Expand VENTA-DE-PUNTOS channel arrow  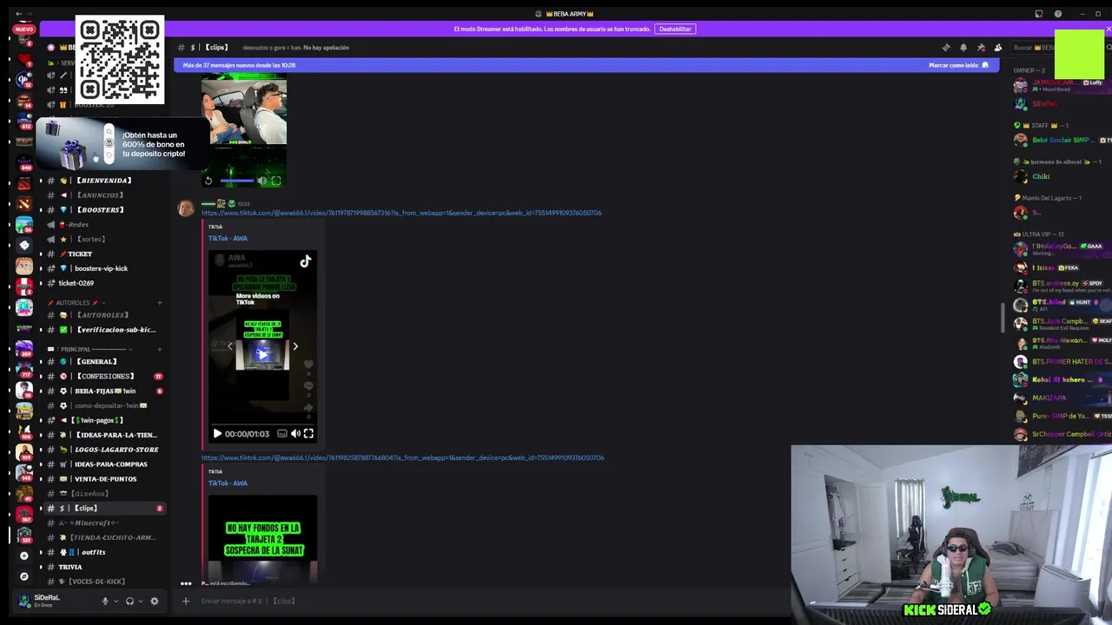point(41,478)
